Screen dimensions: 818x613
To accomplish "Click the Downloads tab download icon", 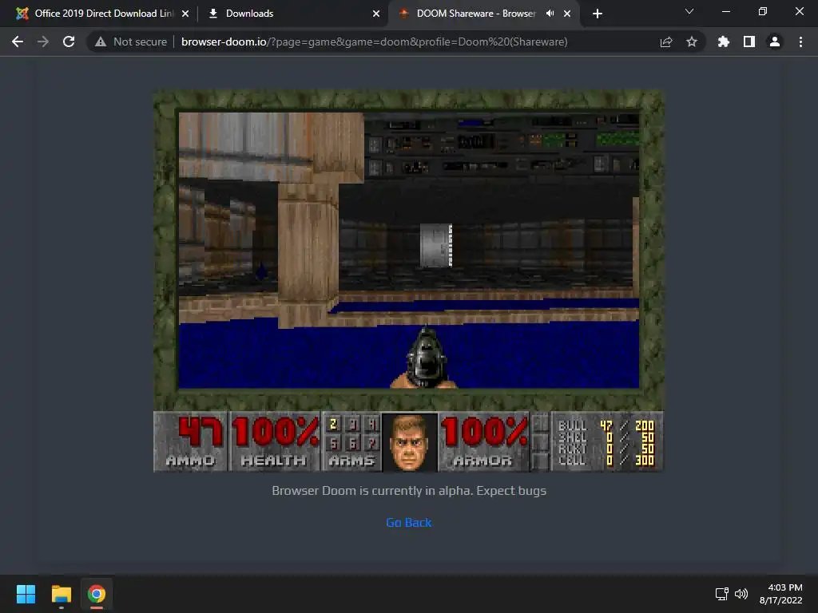I will click(212, 14).
